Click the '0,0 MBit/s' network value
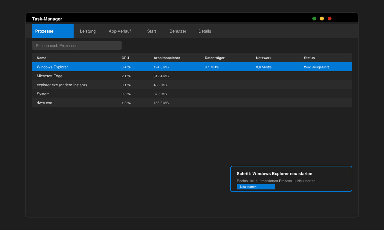Image resolution: width=384 pixels, height=230 pixels. pos(264,67)
